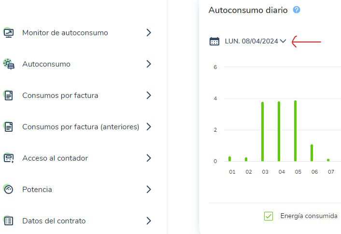Click the Consumos por factura document icon
The image size is (341, 234).
click(9, 96)
